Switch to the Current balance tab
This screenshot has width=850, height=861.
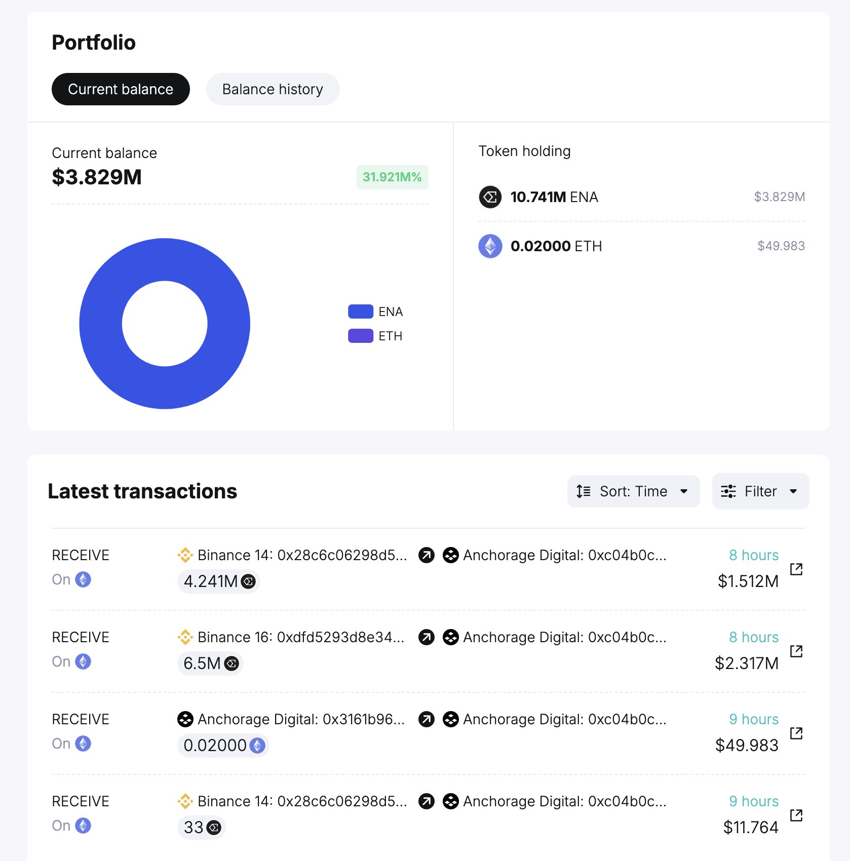pos(121,89)
